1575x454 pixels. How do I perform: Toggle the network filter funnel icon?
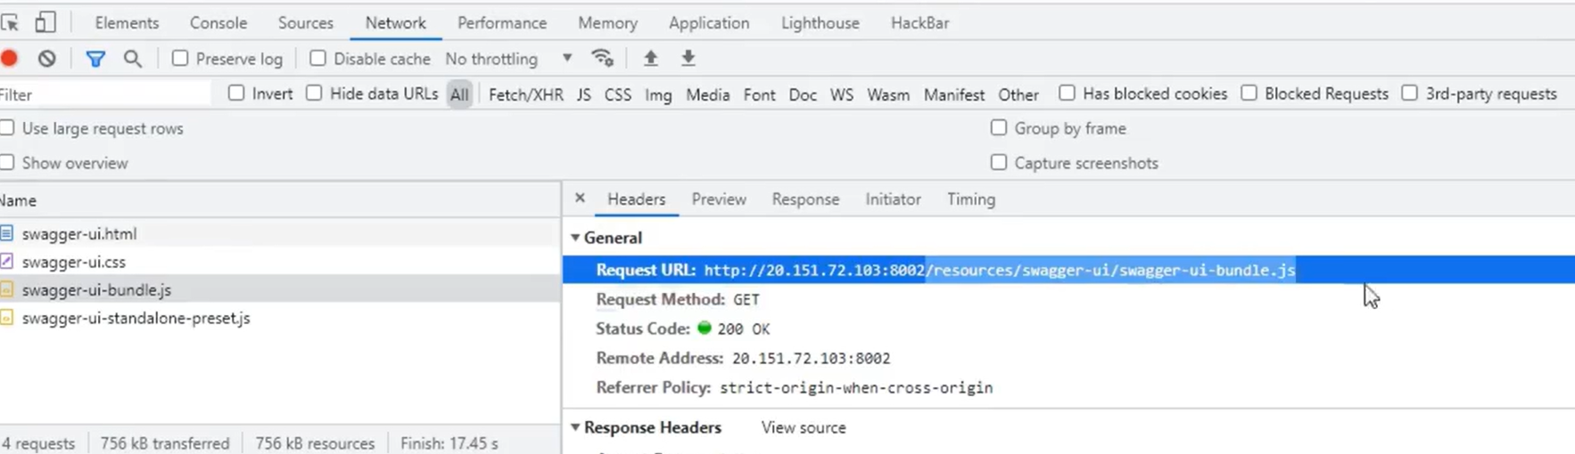[x=95, y=59]
